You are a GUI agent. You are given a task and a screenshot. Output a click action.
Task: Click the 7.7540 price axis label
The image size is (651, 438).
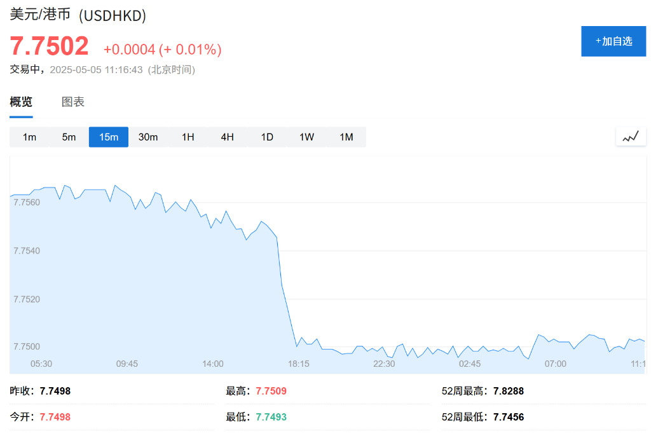pos(27,251)
